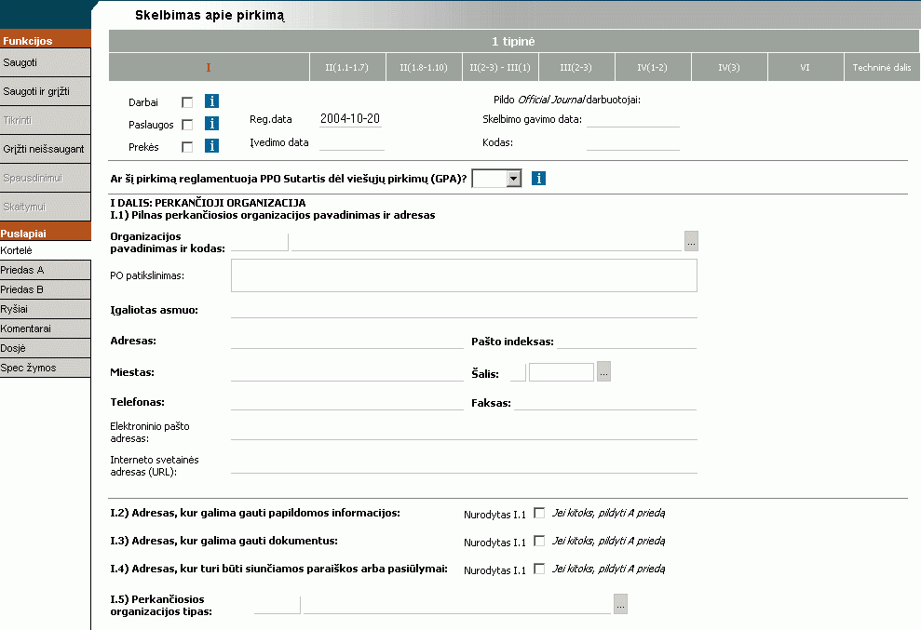The height and width of the screenshot is (630, 921).
Task: Click the organization name field
Action: (486, 242)
